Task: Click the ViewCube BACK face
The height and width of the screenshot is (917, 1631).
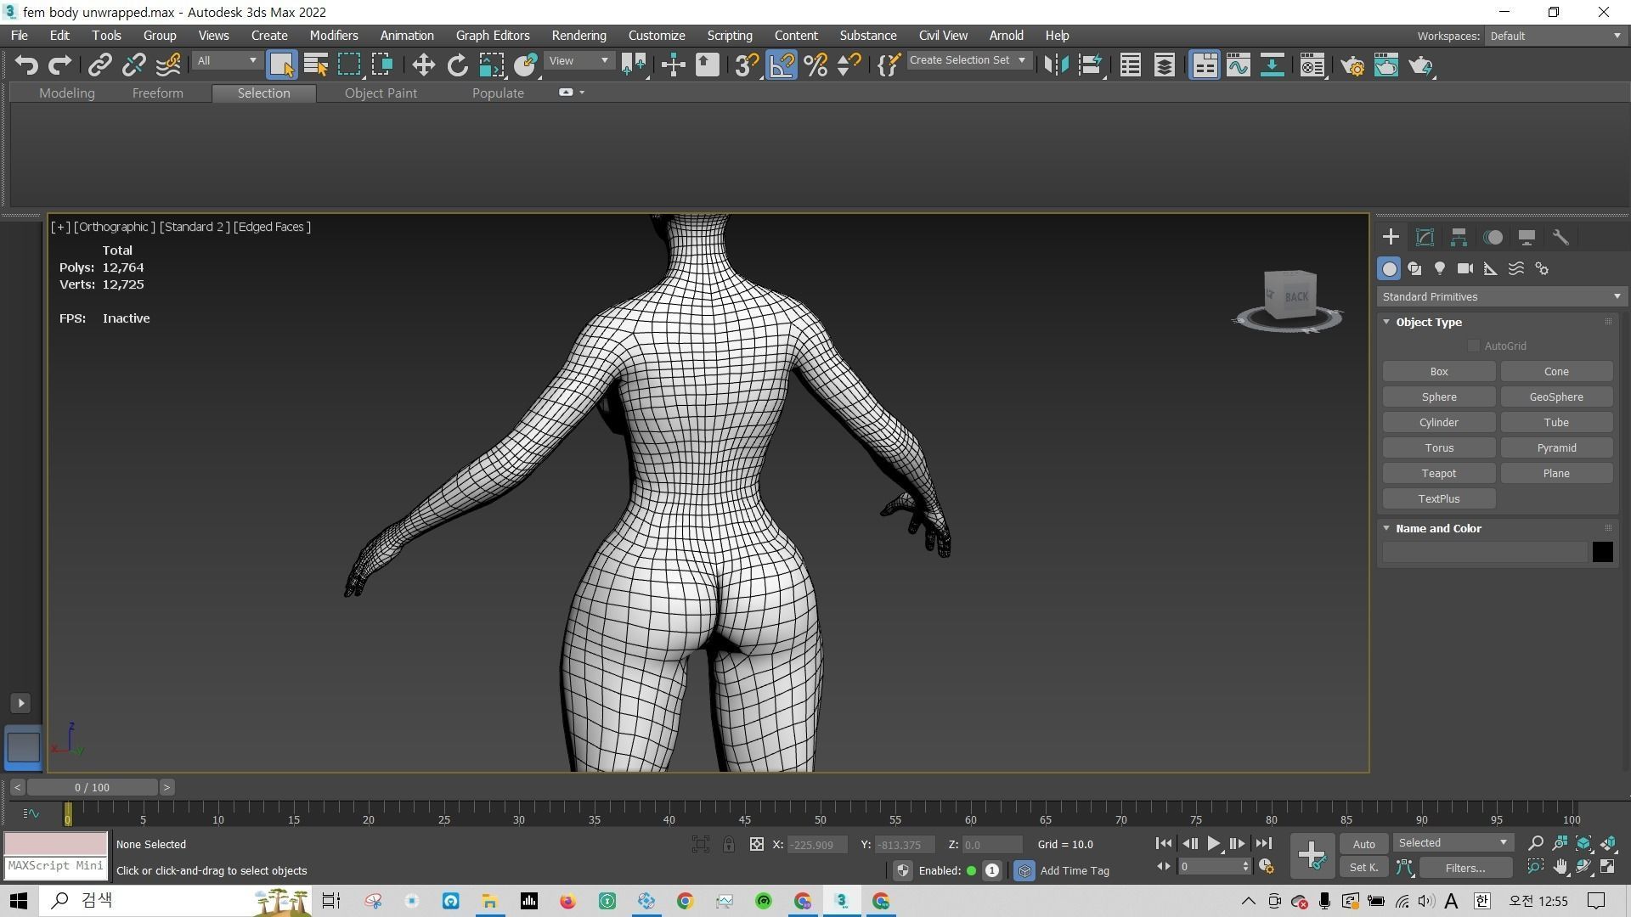Action: coord(1295,297)
